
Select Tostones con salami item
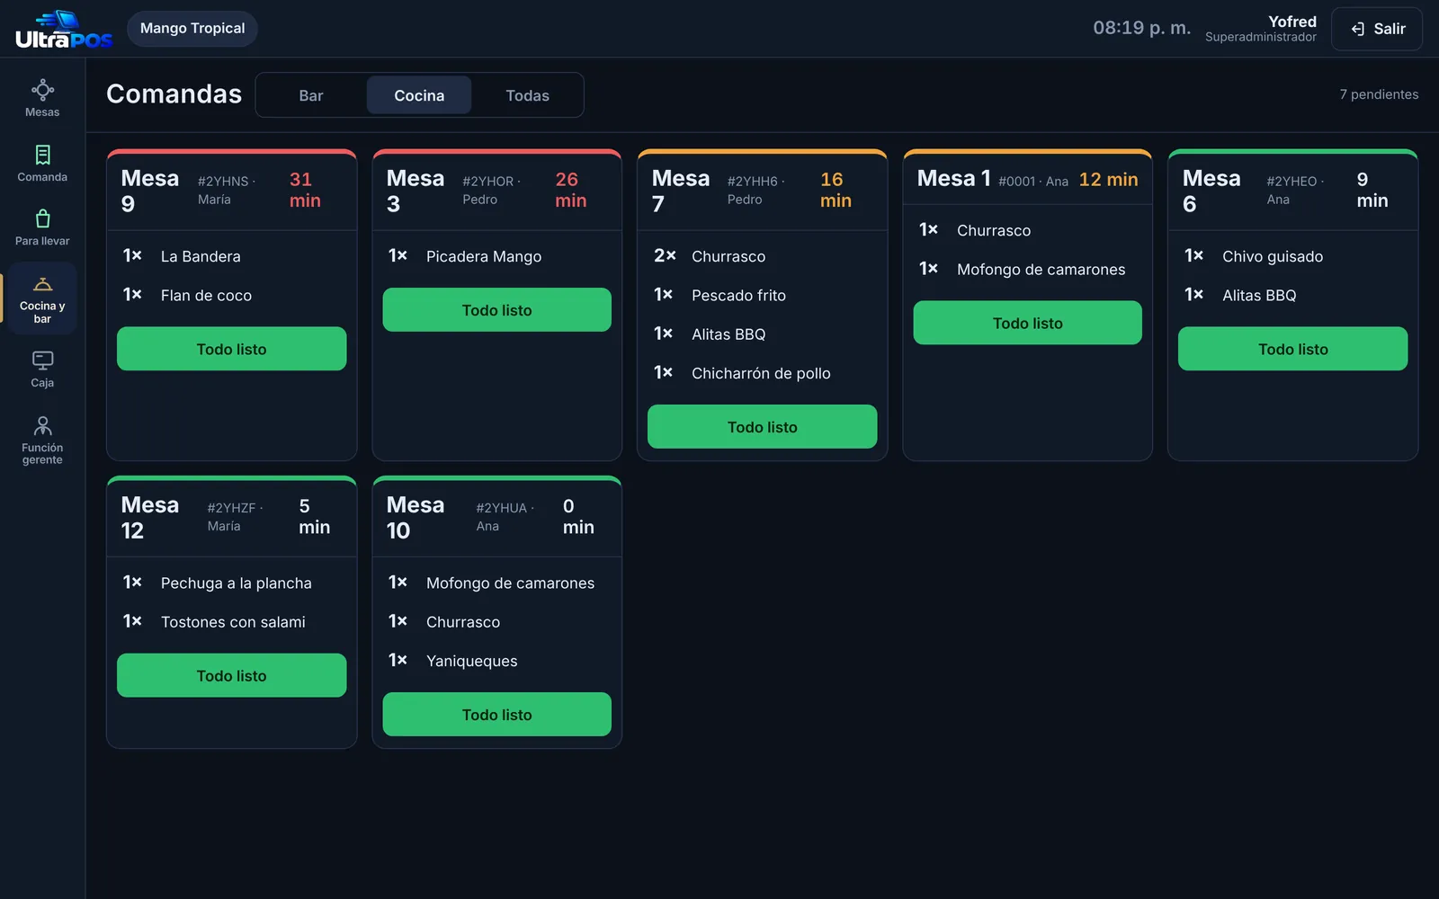tap(231, 622)
